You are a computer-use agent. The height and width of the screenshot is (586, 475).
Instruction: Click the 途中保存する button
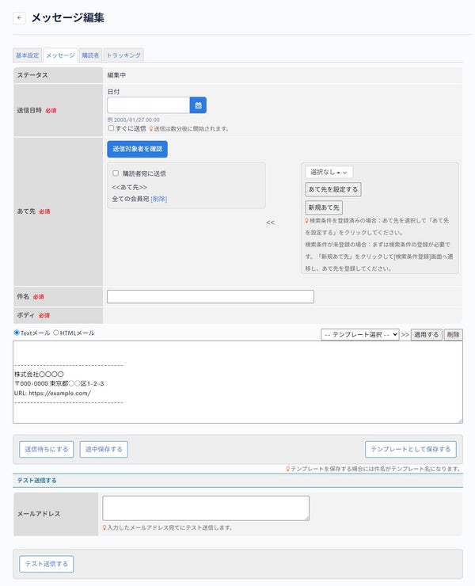point(104,449)
